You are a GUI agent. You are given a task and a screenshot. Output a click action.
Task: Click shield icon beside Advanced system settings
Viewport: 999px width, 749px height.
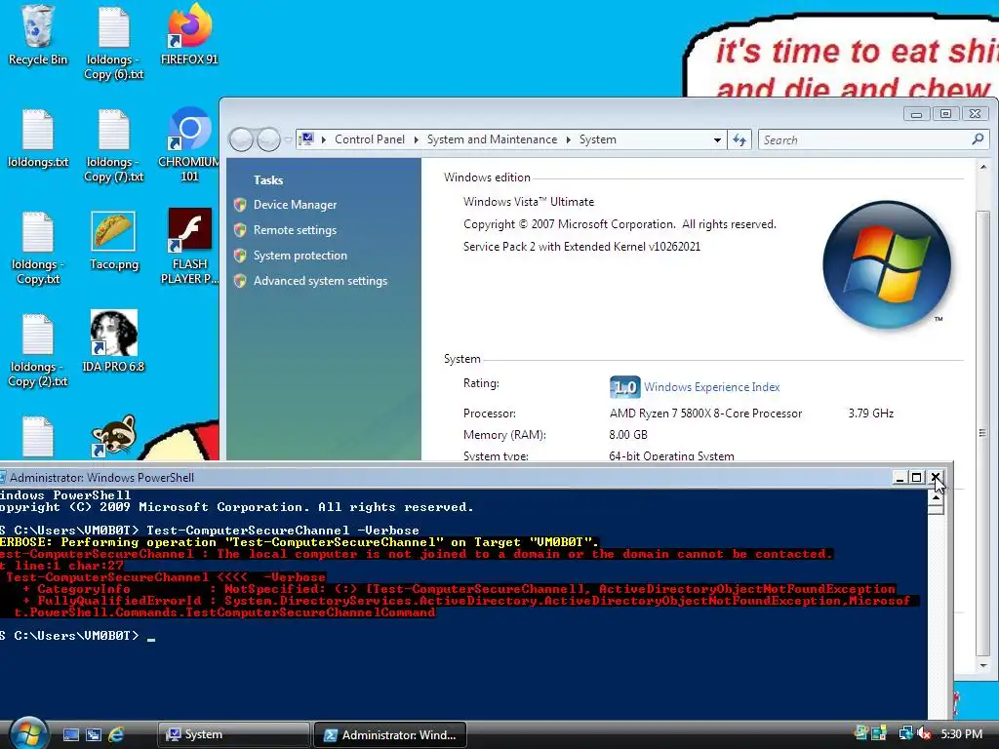240,281
